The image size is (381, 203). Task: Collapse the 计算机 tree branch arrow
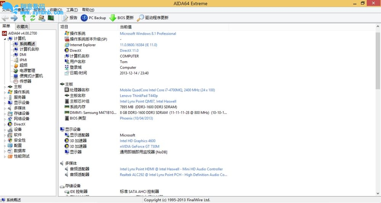[x=5, y=39]
